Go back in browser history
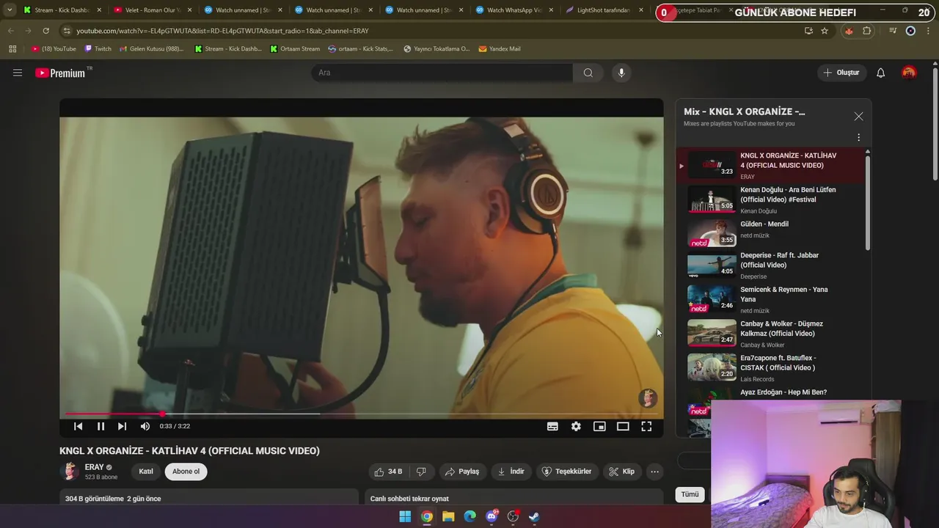The image size is (939, 528). coord(11,31)
